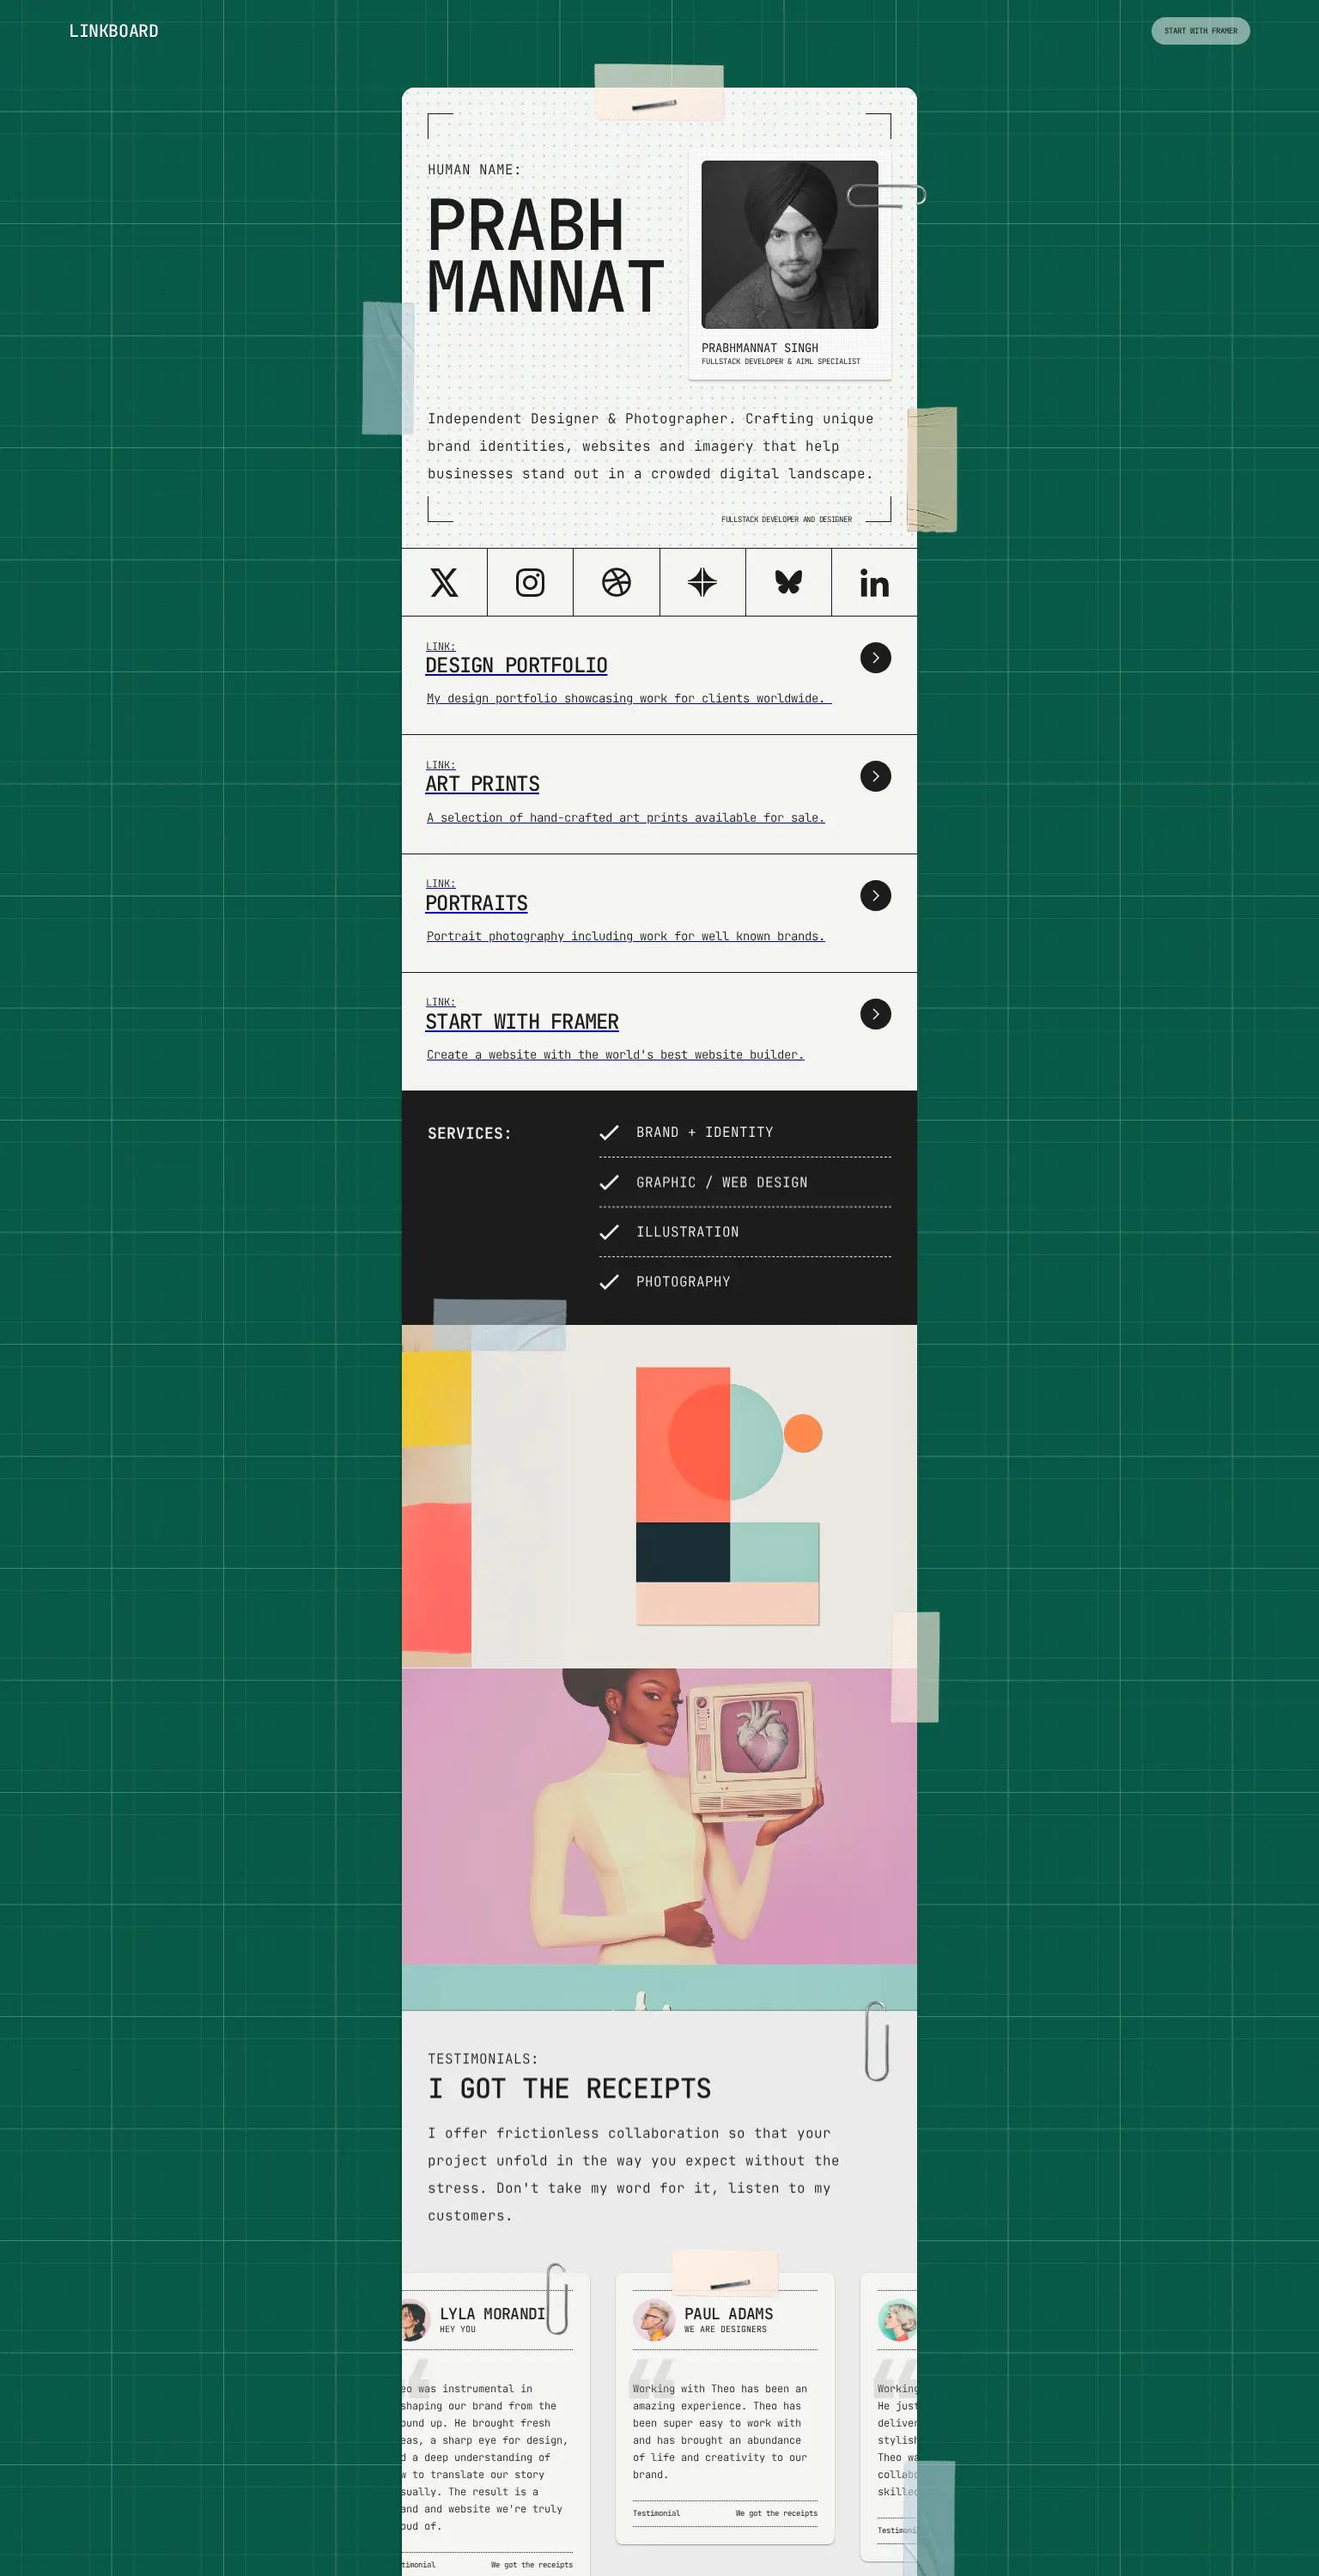Image resolution: width=1319 pixels, height=2576 pixels.
Task: Click the profile photo of Prabhmannat Singh
Action: point(789,244)
